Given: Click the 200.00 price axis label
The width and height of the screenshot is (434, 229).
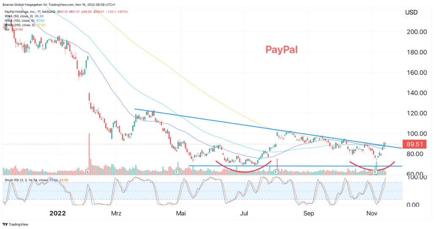Looking at the screenshot, I should pyautogui.click(x=417, y=32).
